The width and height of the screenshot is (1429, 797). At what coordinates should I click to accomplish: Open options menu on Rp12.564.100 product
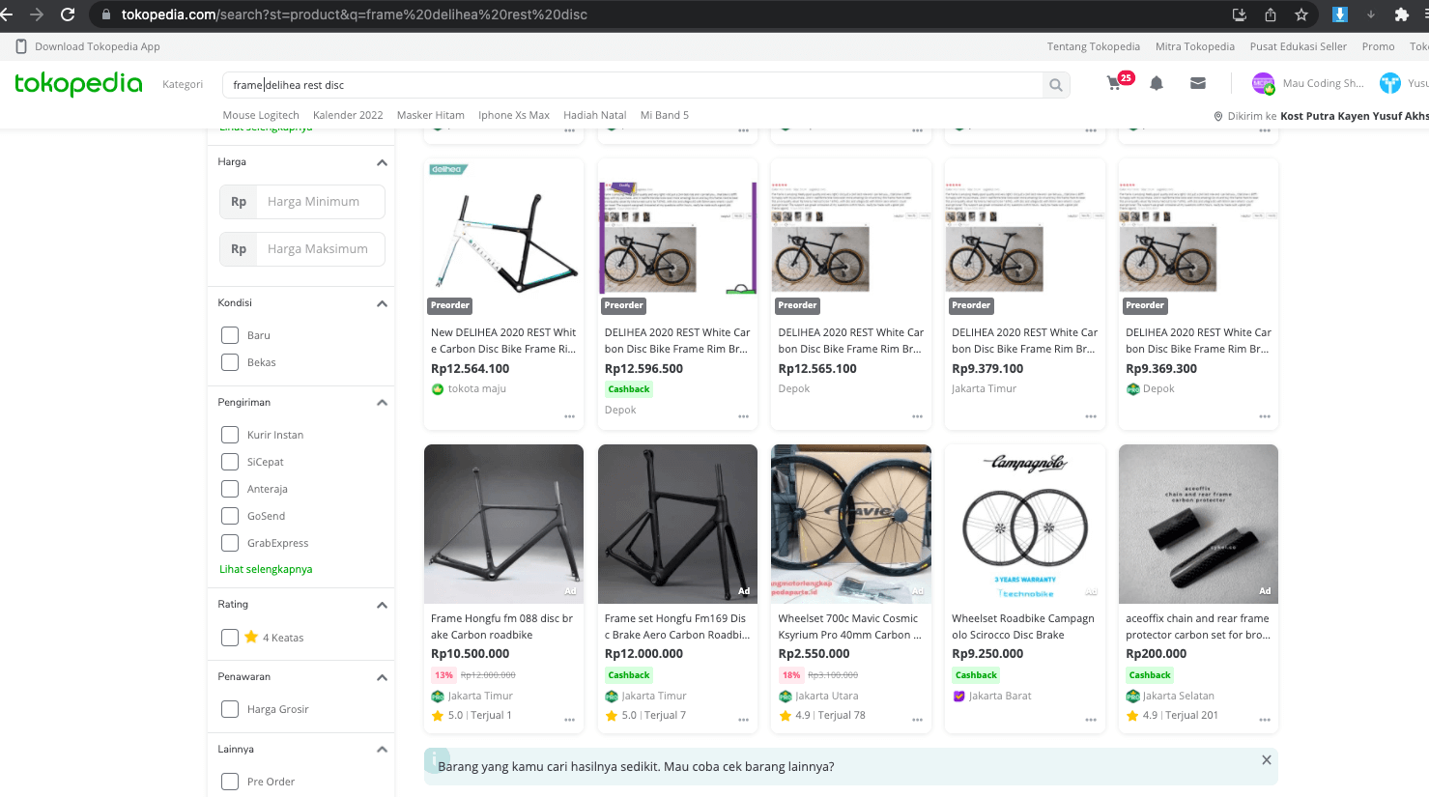point(570,416)
